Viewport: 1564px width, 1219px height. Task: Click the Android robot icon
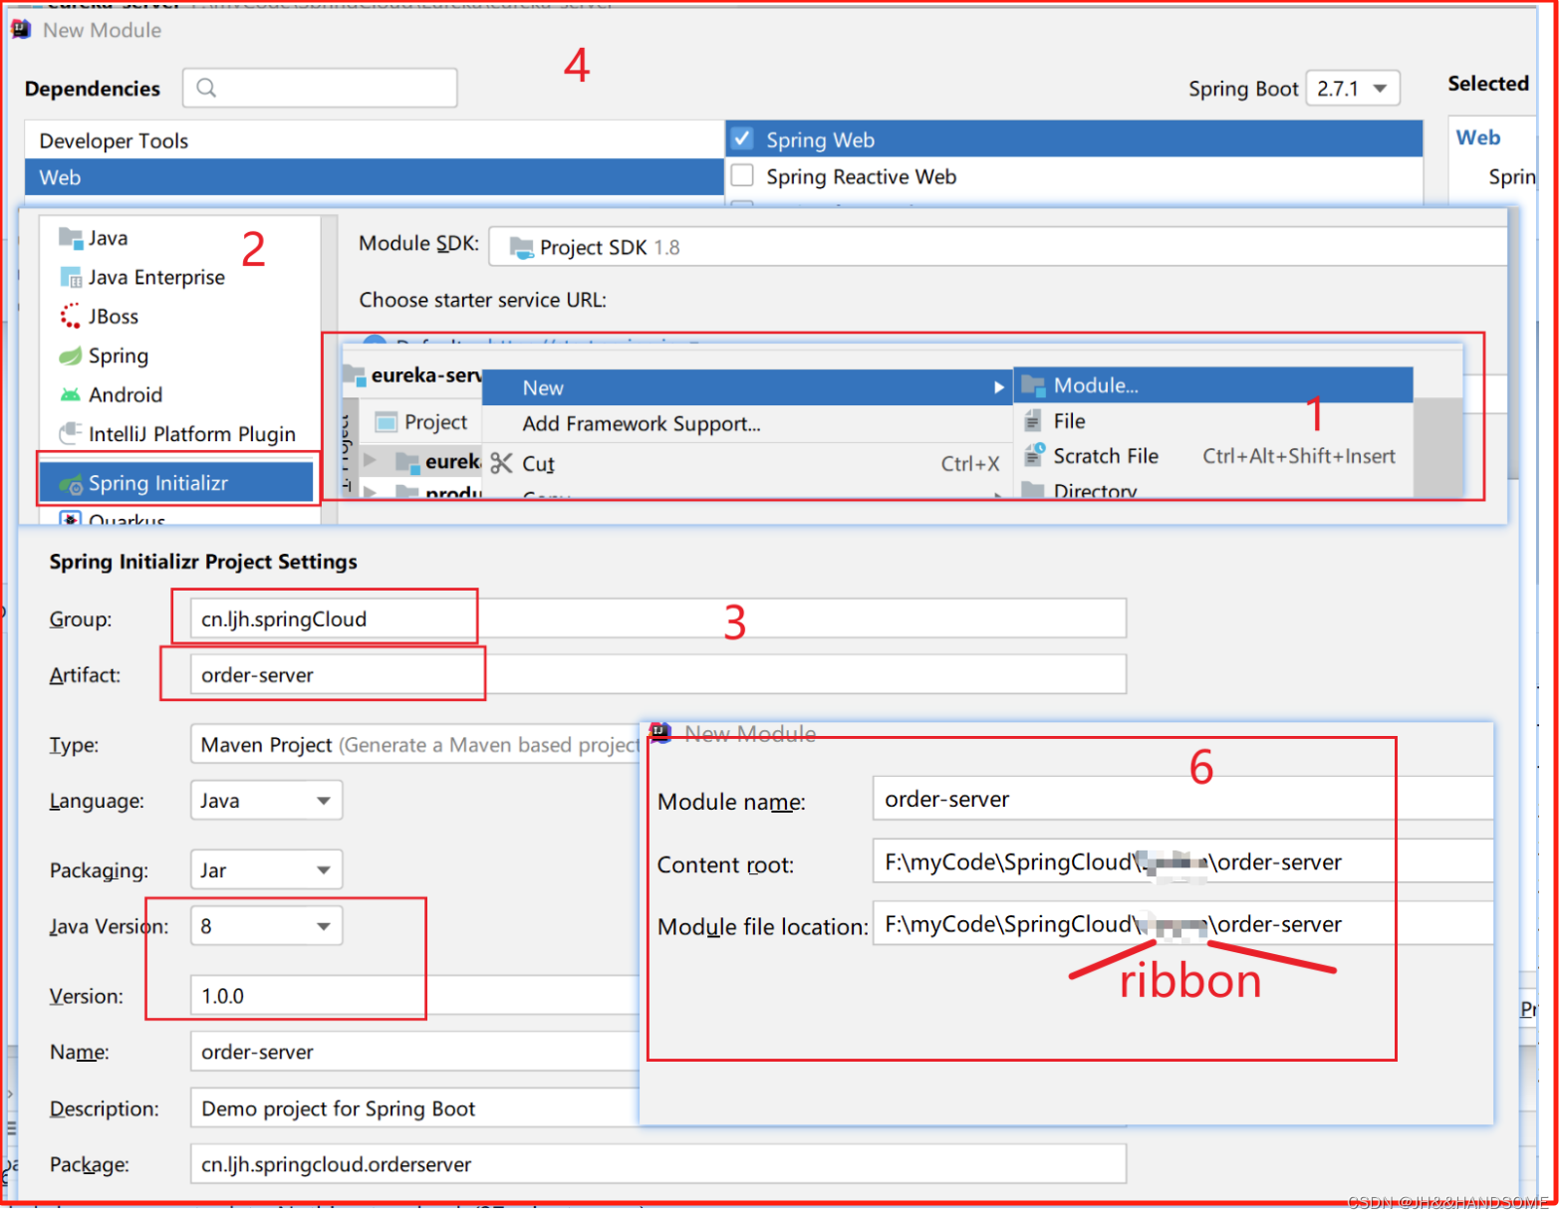coord(70,395)
